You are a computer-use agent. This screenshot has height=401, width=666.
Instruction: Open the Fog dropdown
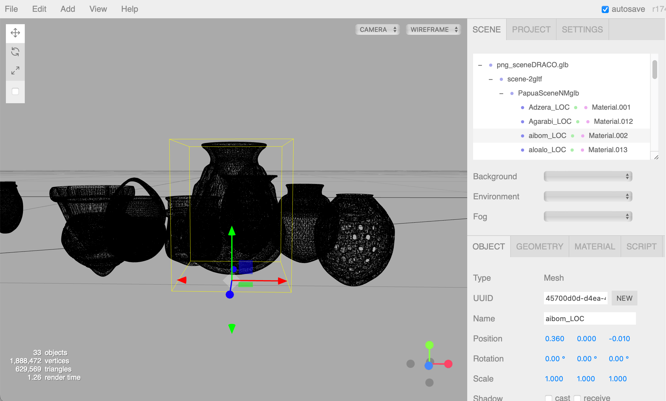click(588, 216)
